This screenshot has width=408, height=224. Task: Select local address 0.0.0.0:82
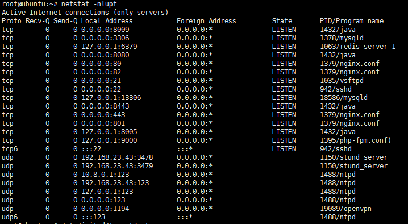coord(101,72)
